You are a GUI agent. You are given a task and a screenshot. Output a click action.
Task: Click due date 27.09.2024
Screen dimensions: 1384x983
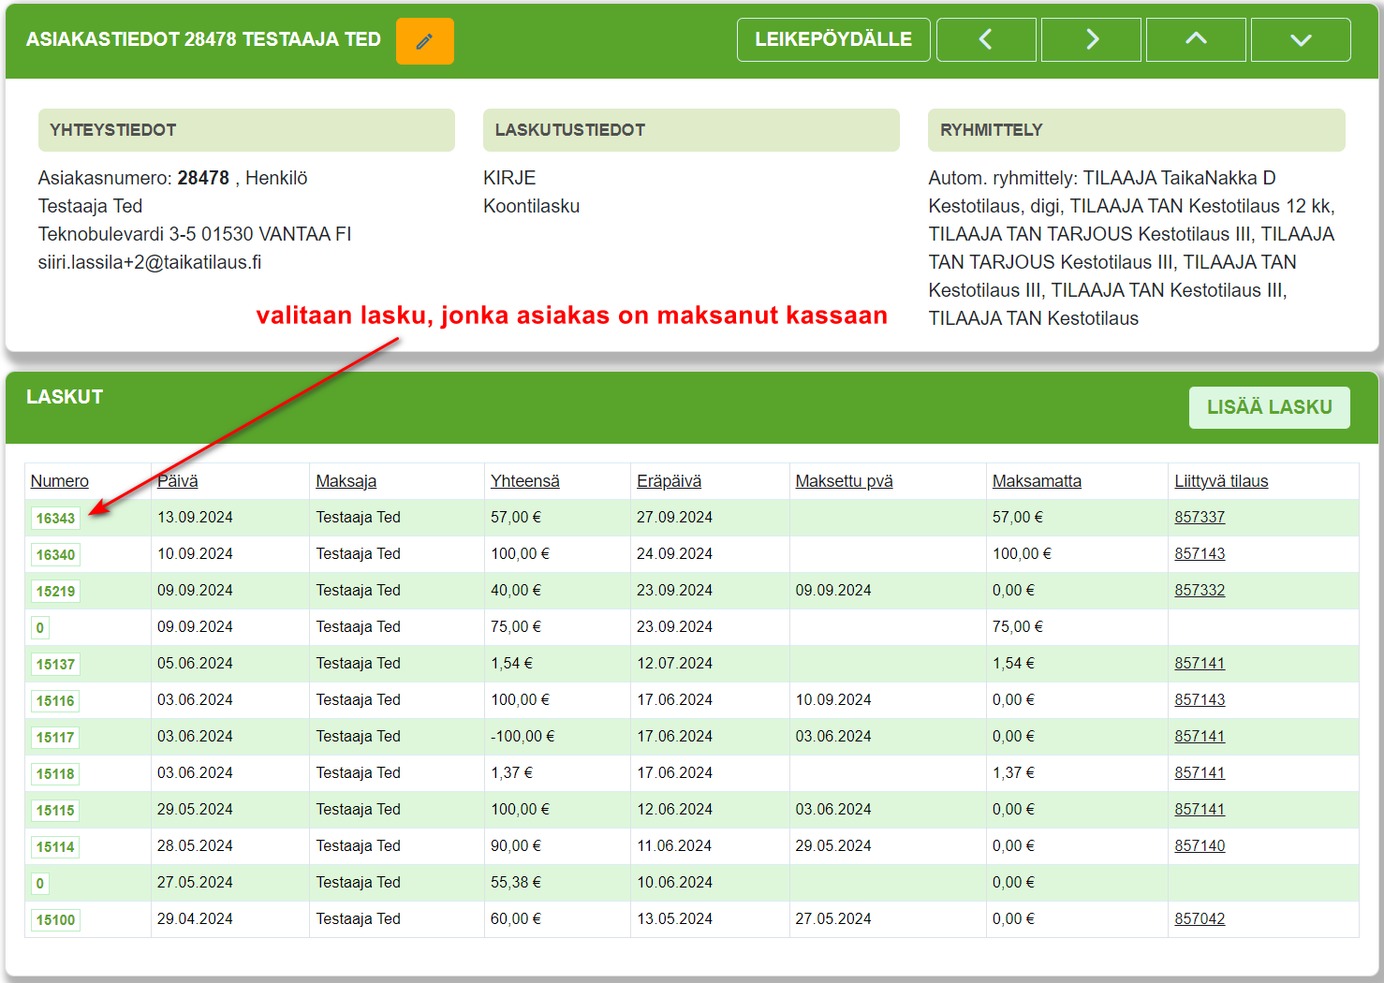[x=674, y=517]
